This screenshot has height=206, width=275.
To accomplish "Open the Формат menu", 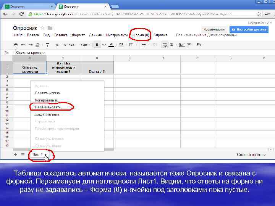I will point(78,35).
